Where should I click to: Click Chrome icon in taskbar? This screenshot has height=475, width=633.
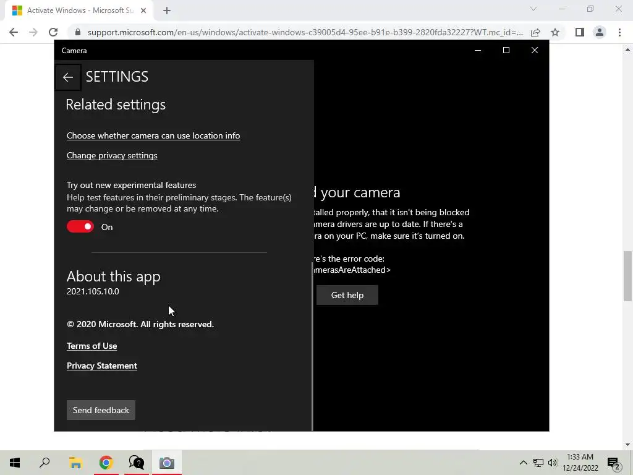[106, 463]
